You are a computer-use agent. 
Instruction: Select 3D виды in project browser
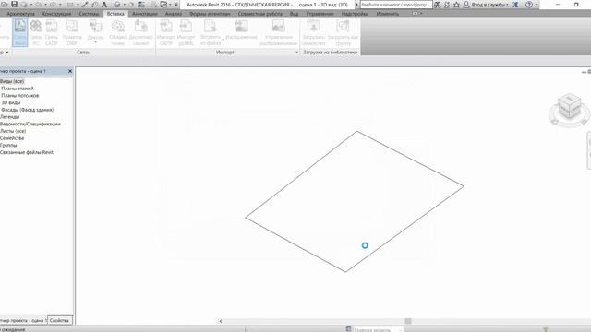pyautogui.click(x=11, y=102)
